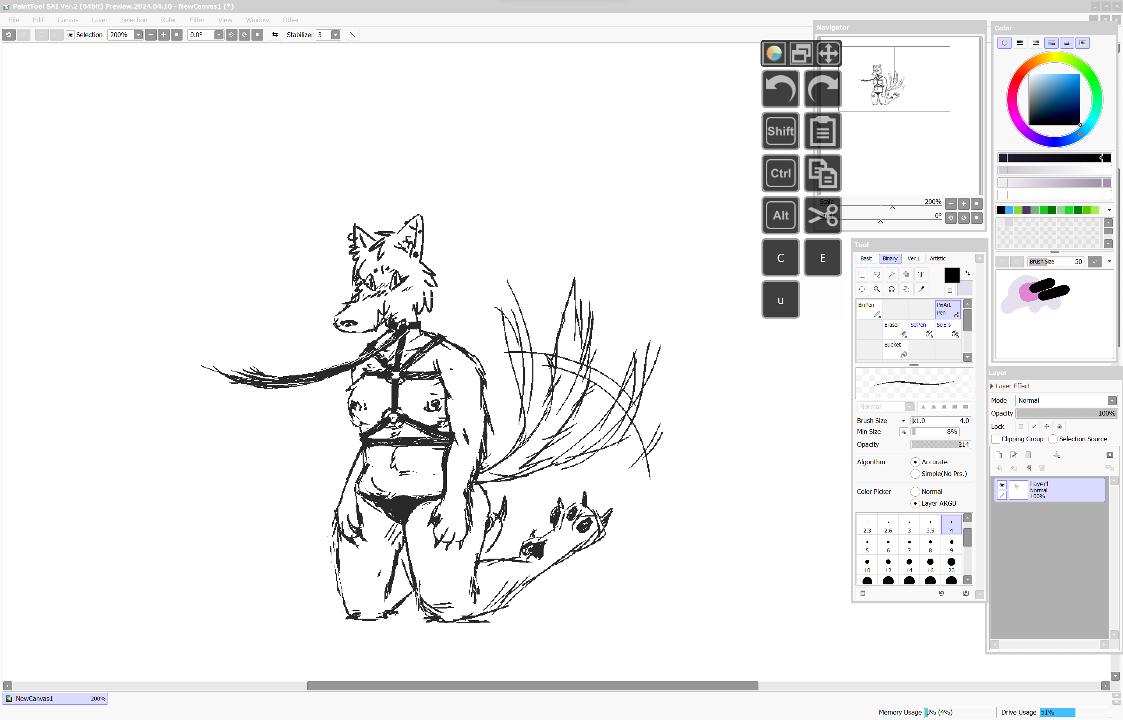This screenshot has height=720, width=1123.
Task: Select the Simple(No Prs.) algorithm
Action: coord(916,474)
